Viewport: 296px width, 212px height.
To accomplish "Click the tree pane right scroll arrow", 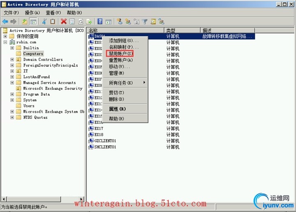I will [81, 199].
